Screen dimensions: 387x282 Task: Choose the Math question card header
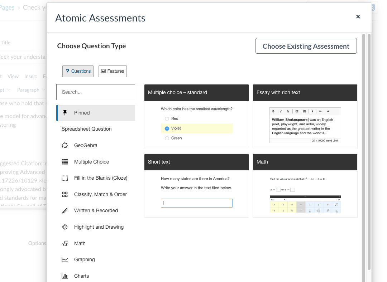click(x=305, y=162)
